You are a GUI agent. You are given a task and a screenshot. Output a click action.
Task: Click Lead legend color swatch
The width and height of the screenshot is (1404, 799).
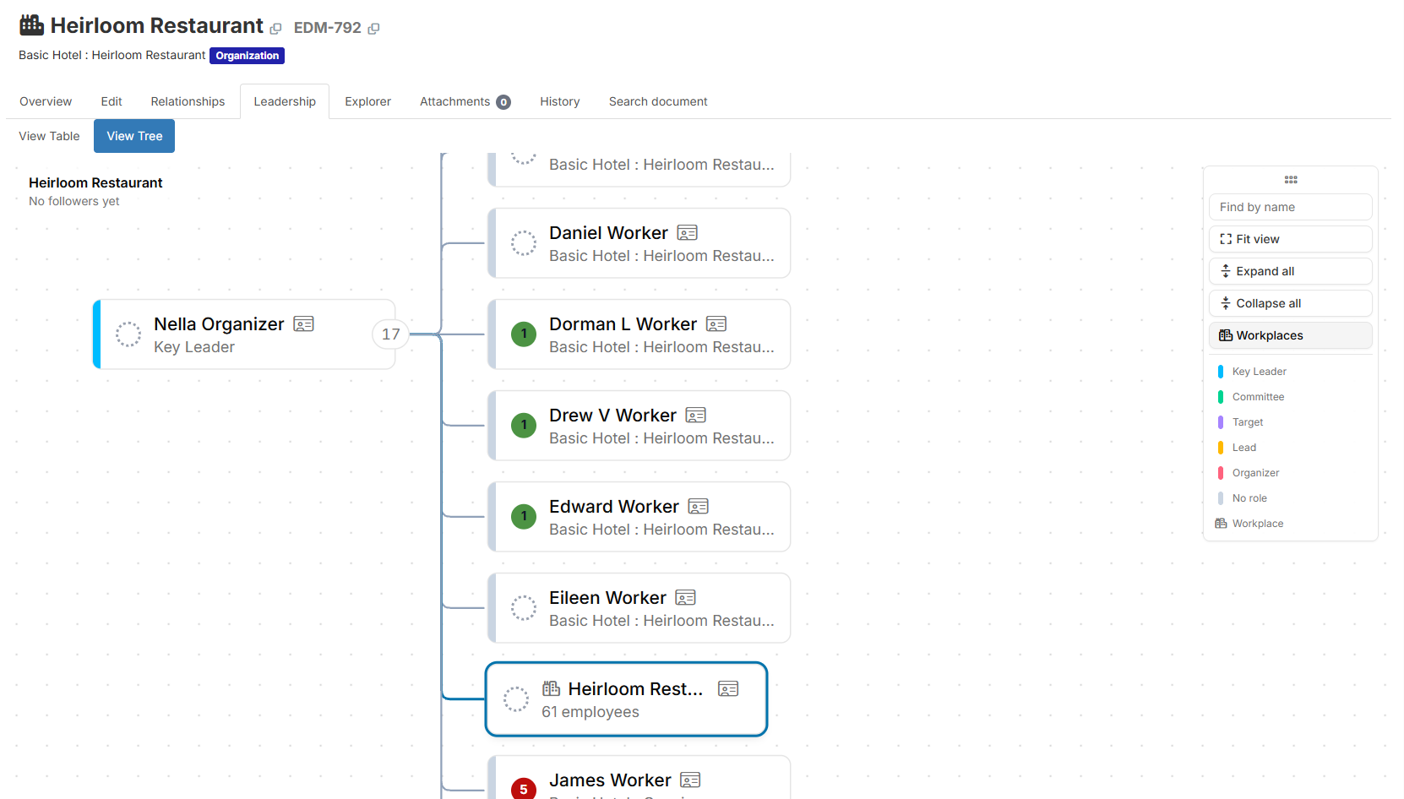tap(1221, 448)
